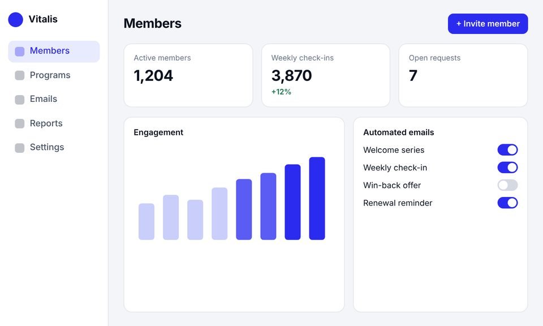Go to Programs in sidebar
543x326 pixels.
tap(50, 75)
